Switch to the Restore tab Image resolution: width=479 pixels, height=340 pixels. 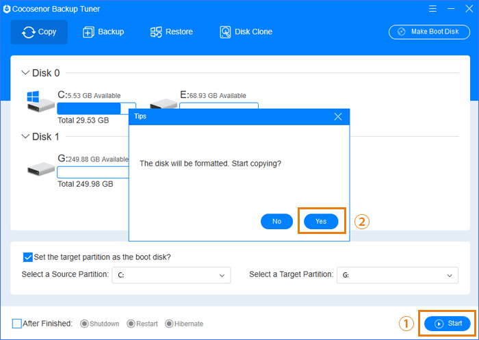click(x=171, y=32)
